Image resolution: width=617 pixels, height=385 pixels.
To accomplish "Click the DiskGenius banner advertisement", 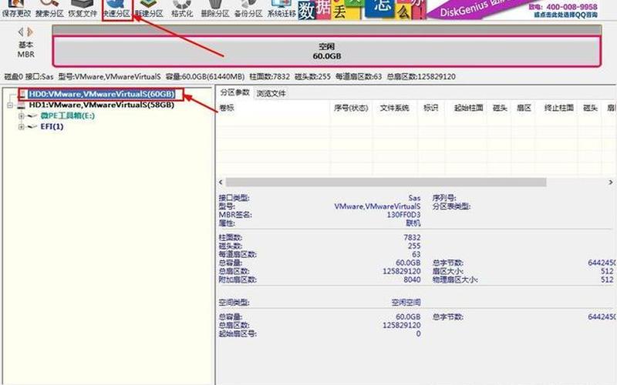I will click(x=457, y=9).
